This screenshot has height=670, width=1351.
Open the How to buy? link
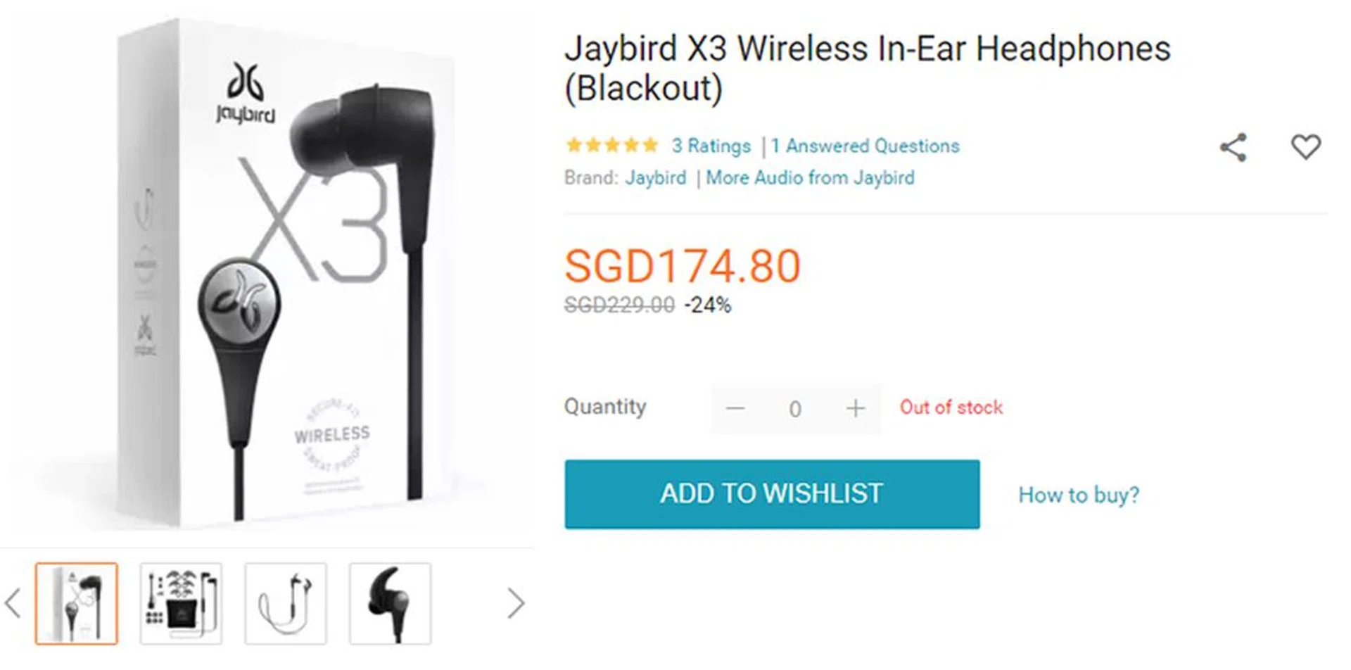point(1079,495)
